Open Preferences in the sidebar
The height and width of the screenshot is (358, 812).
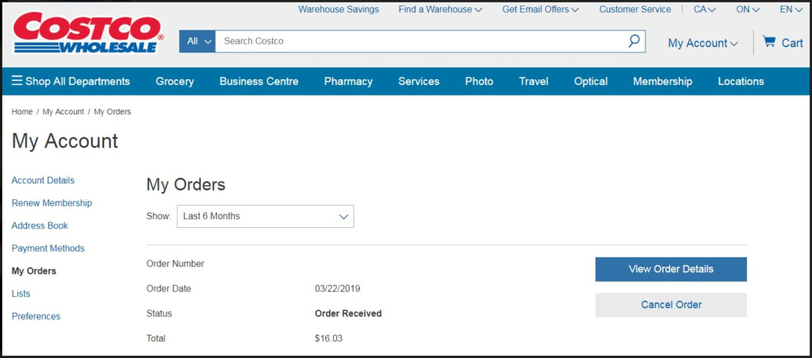36,316
